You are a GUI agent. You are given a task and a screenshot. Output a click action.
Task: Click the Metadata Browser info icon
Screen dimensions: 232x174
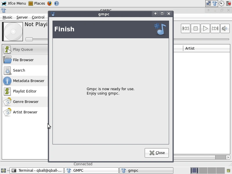tap(7, 81)
